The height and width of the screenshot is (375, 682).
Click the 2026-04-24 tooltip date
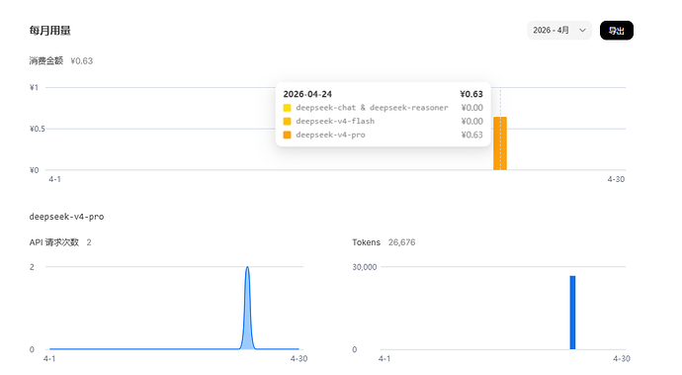[307, 94]
